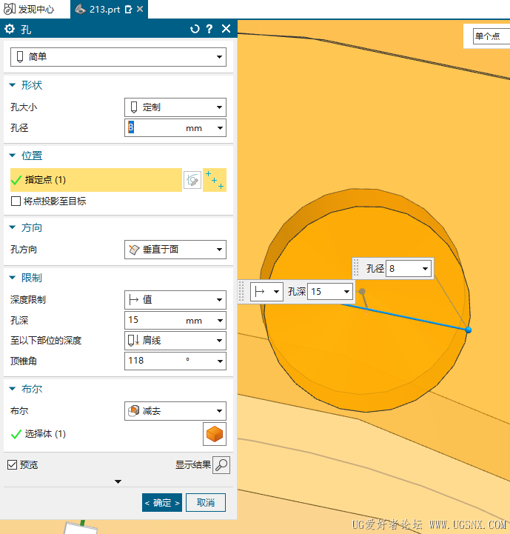Reset the hole dialog values
This screenshot has height=534, width=510.
point(195,29)
